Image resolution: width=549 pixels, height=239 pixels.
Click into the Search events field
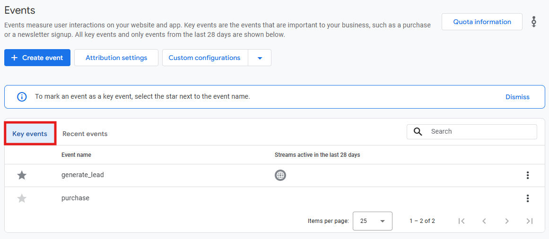471,132
